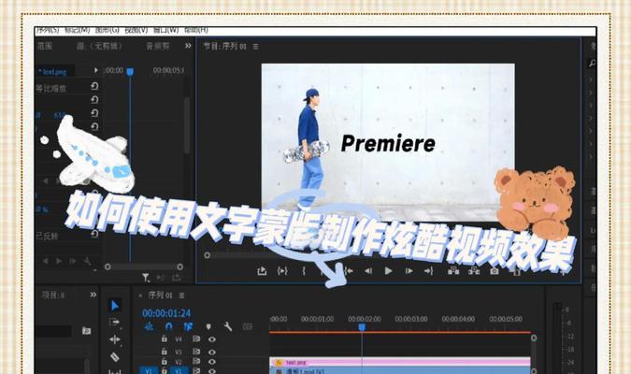
Task: Toggle insert sequences as nests icon
Action: pos(149,326)
